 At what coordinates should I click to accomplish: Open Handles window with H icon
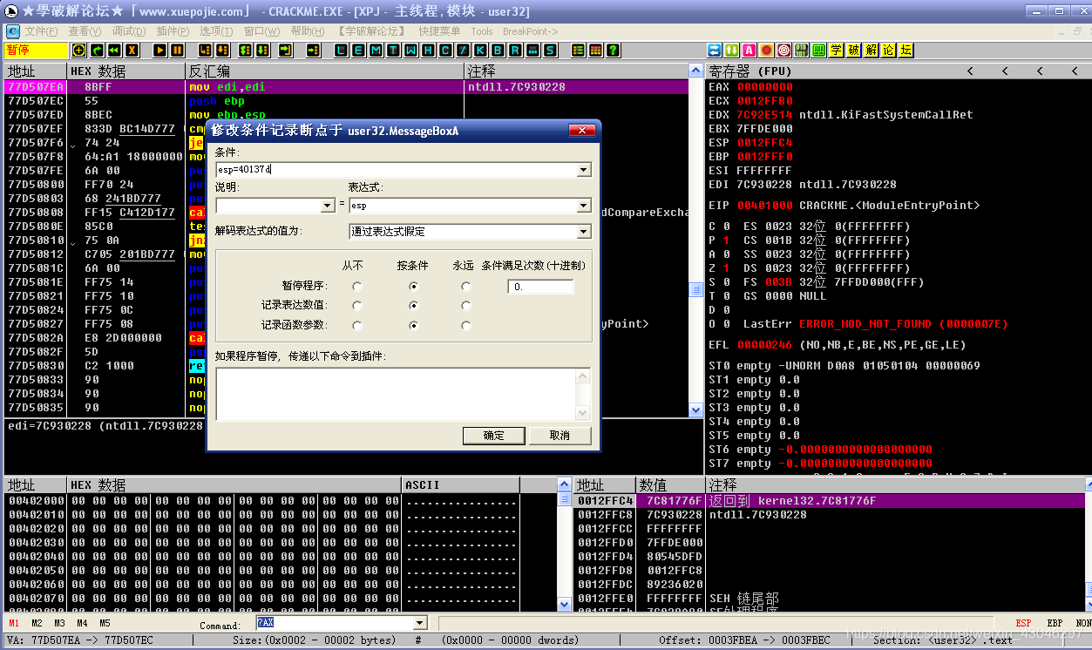pyautogui.click(x=428, y=51)
